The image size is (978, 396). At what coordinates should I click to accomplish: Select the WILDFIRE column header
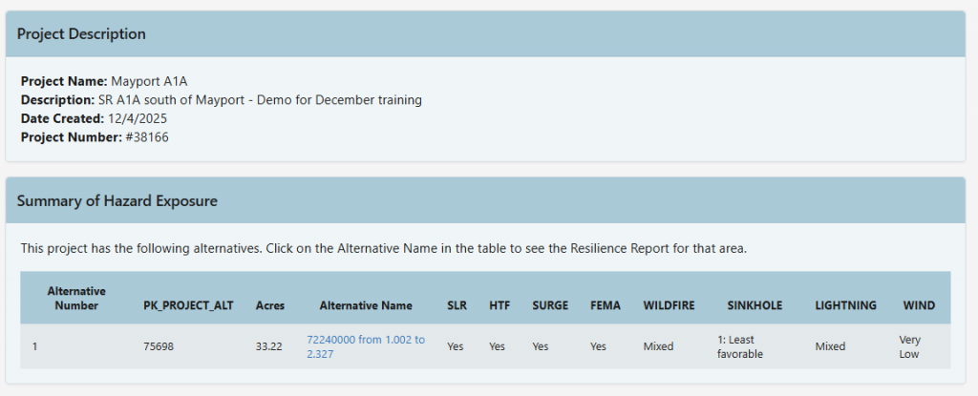669,305
